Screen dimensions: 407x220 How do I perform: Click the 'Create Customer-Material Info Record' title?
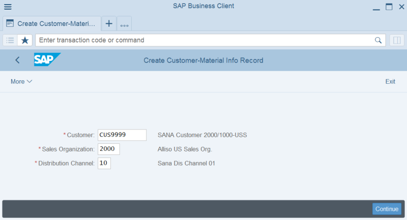(203, 60)
